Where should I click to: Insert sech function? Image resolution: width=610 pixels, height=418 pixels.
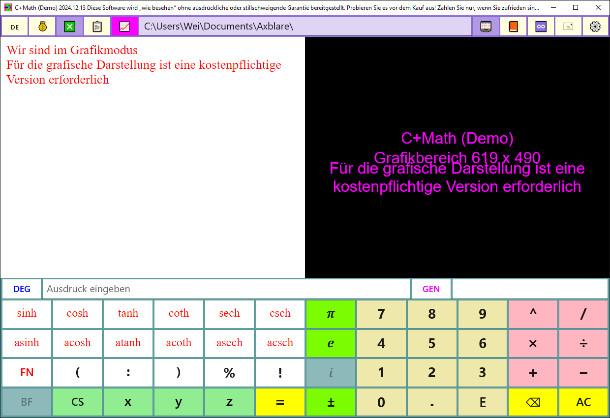pos(229,314)
